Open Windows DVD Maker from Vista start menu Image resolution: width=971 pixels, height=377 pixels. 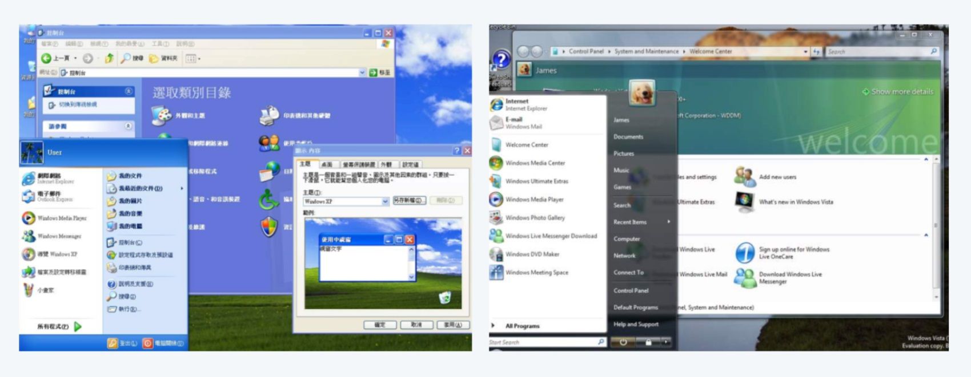tap(525, 254)
